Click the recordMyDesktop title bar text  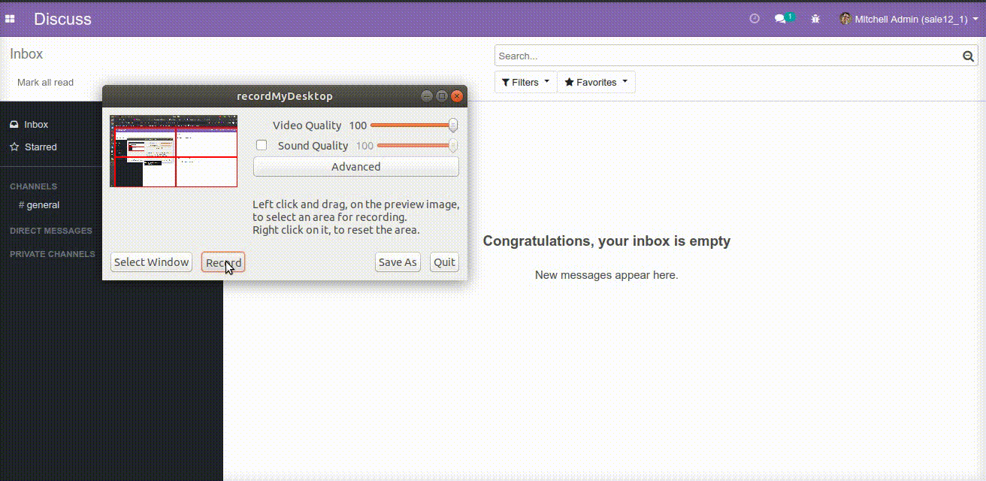click(x=285, y=96)
